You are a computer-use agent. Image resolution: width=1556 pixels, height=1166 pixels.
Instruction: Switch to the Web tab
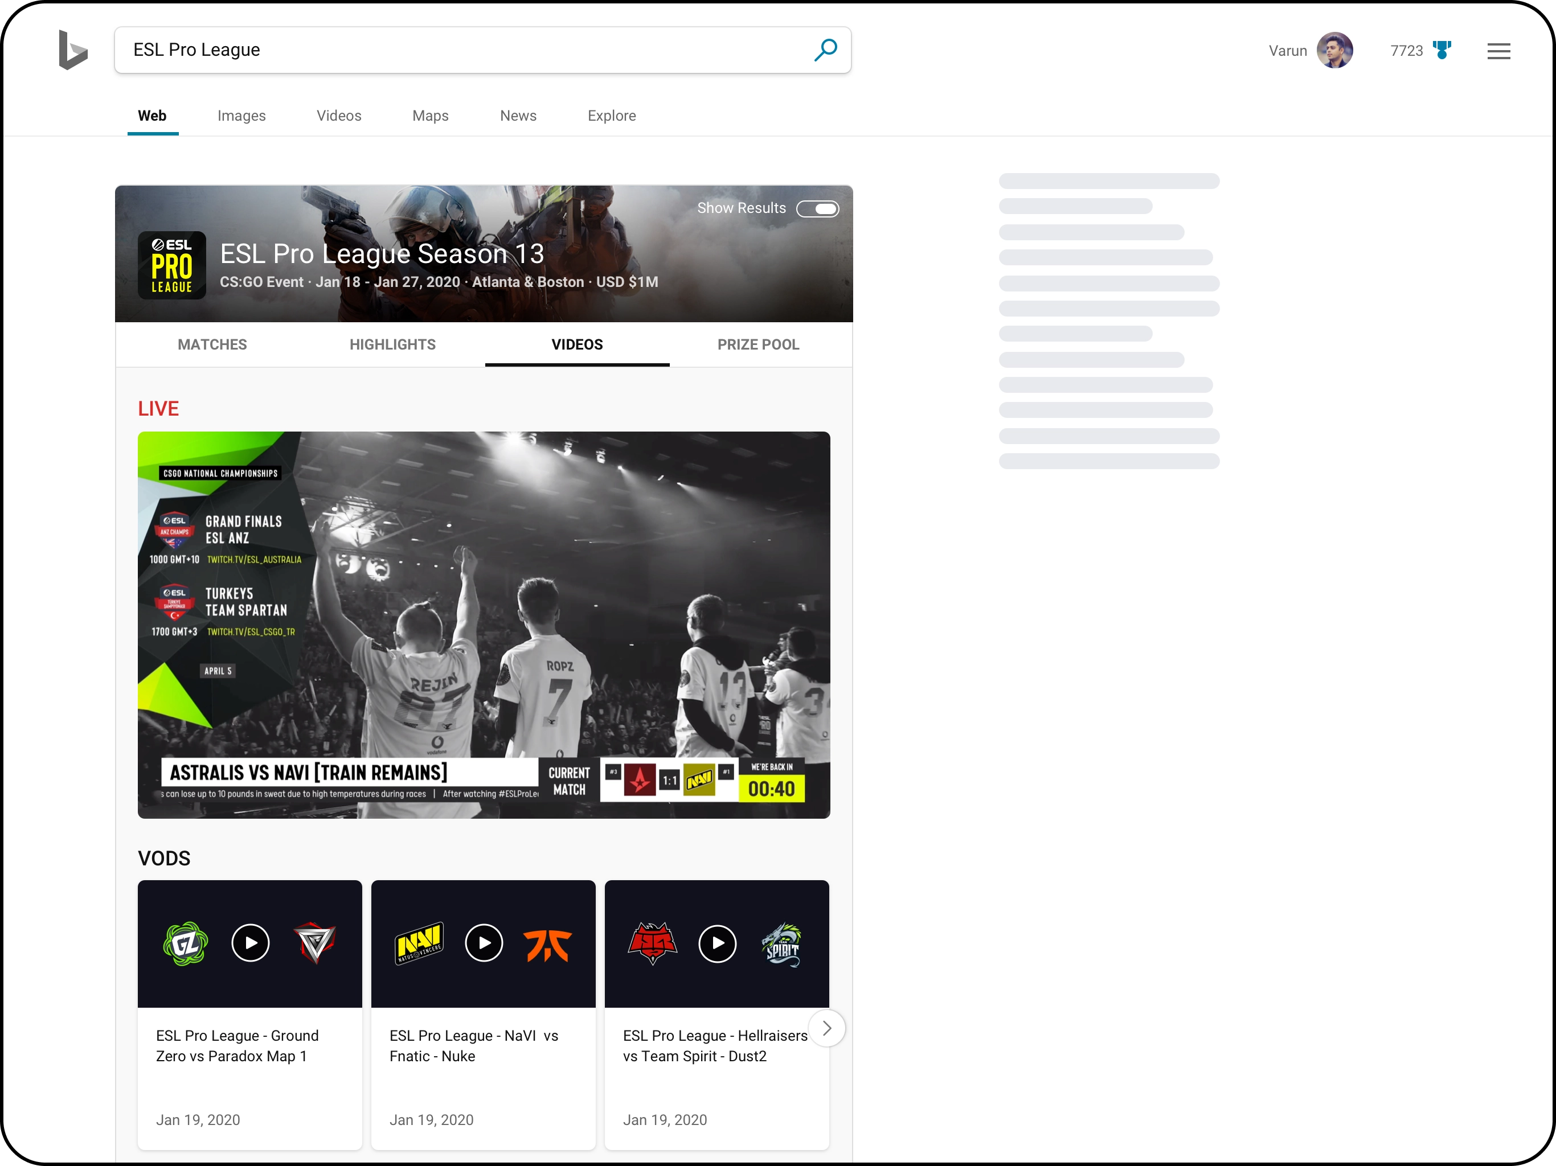(152, 116)
